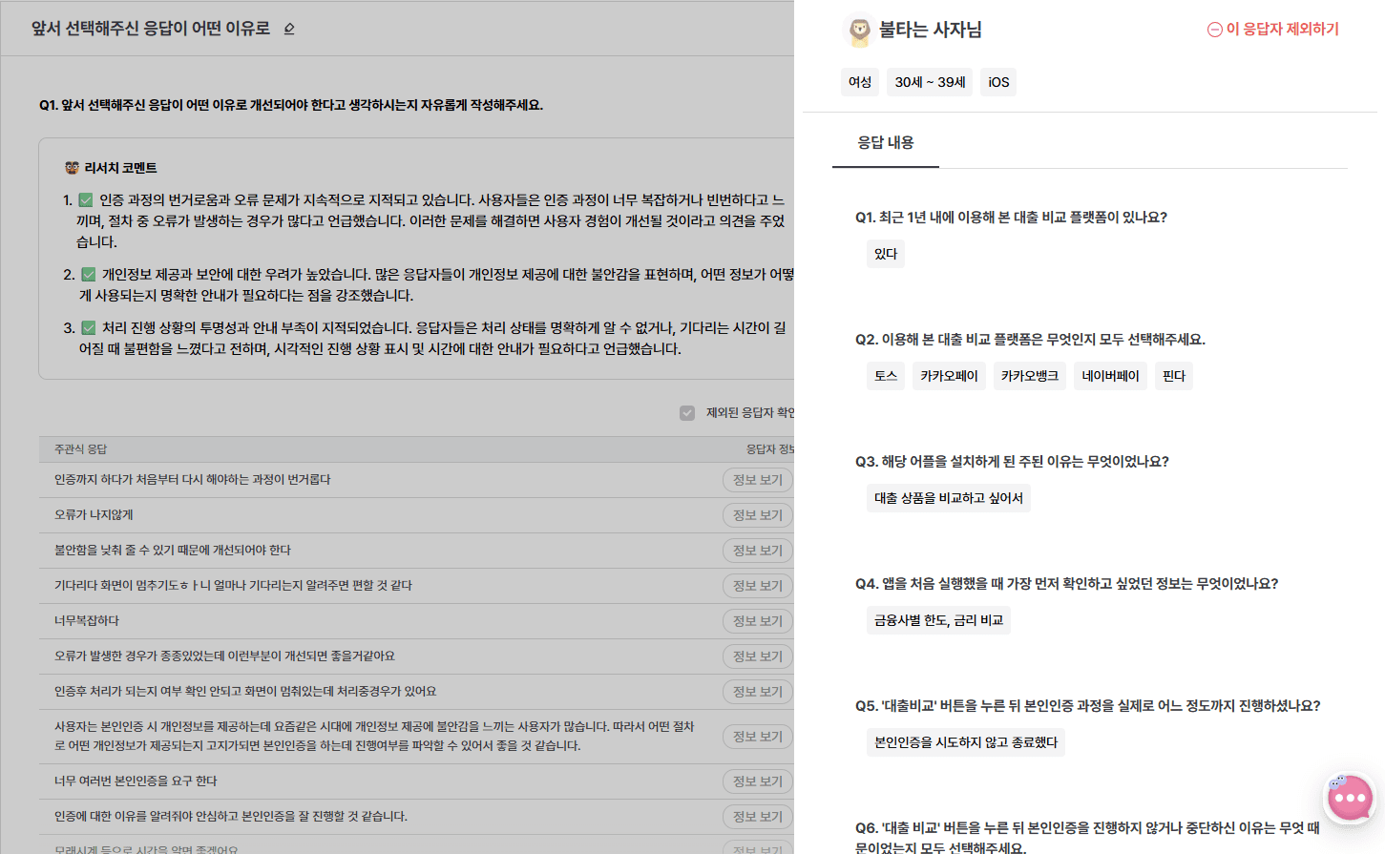Click the respondent name 불타는 사자님
This screenshot has height=854, width=1385.
930,30
